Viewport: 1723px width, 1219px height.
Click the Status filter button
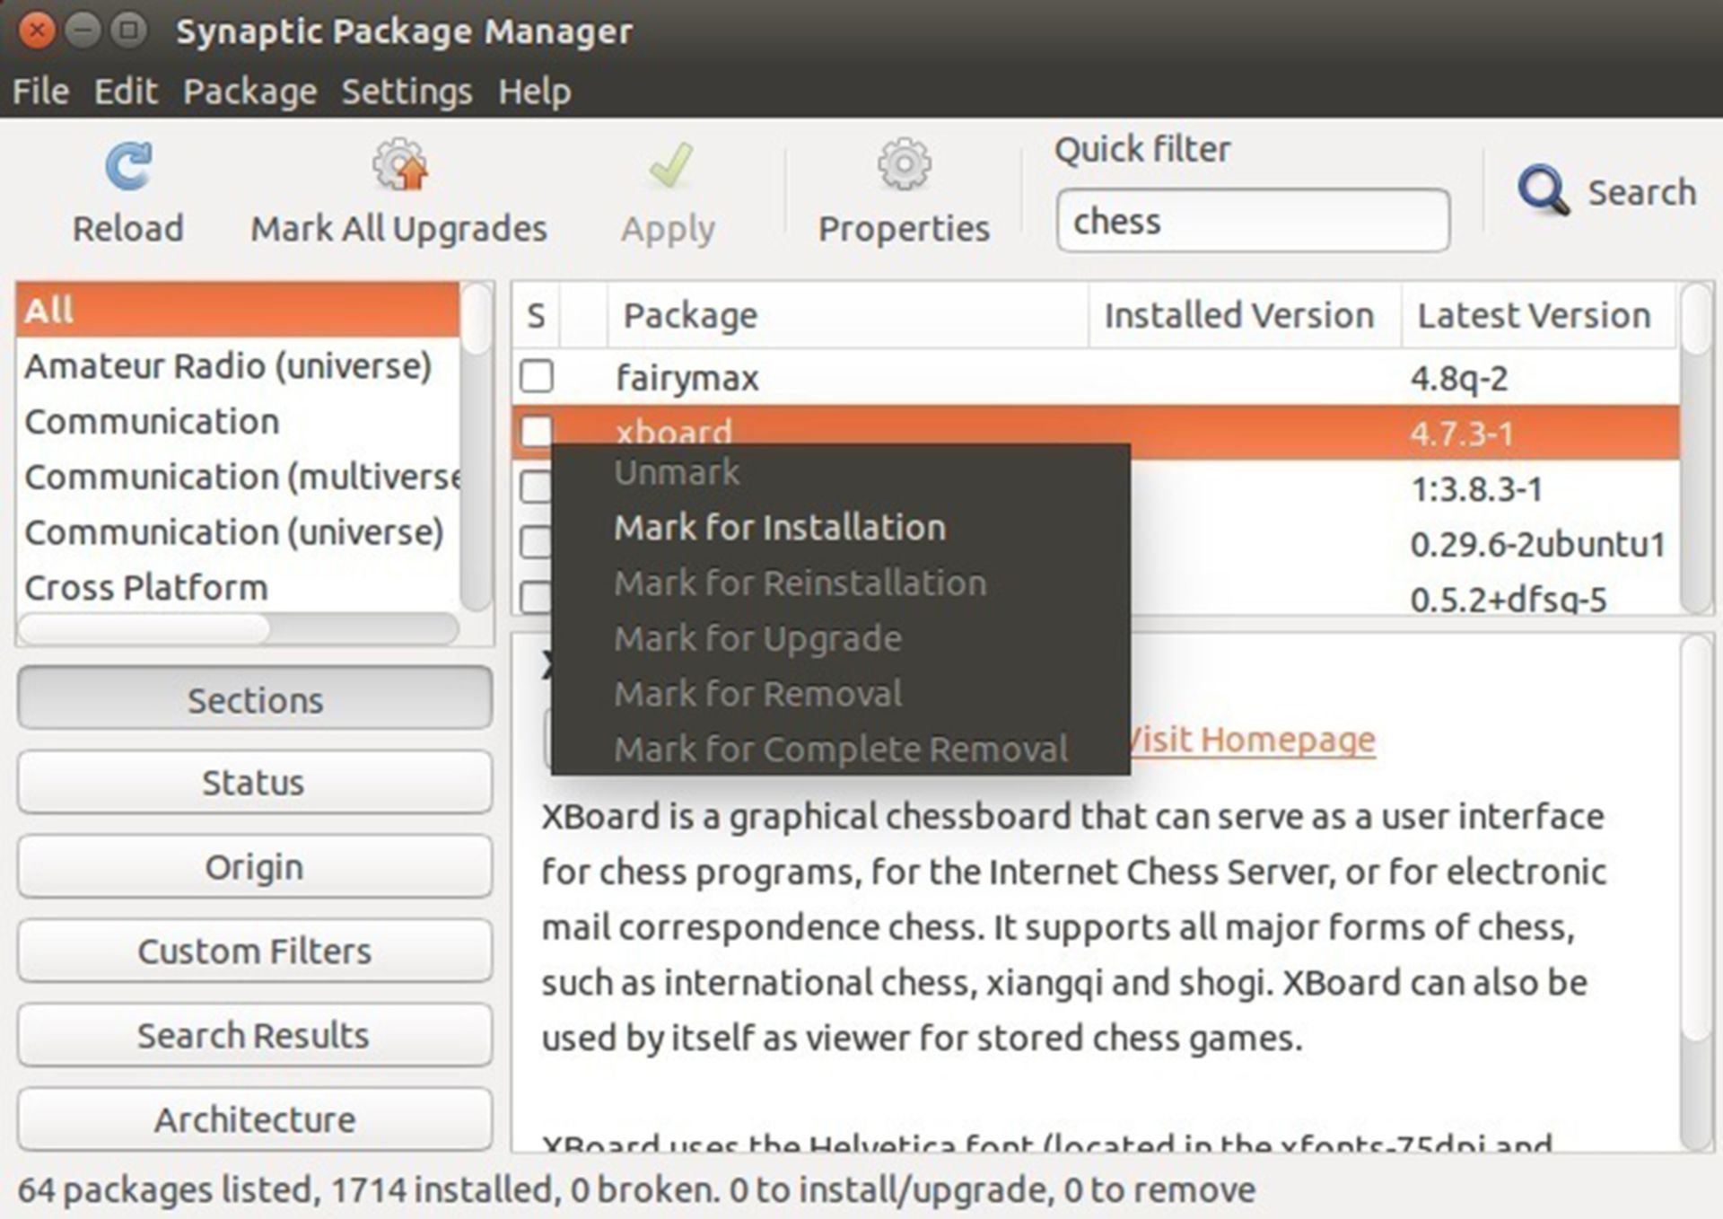(255, 783)
